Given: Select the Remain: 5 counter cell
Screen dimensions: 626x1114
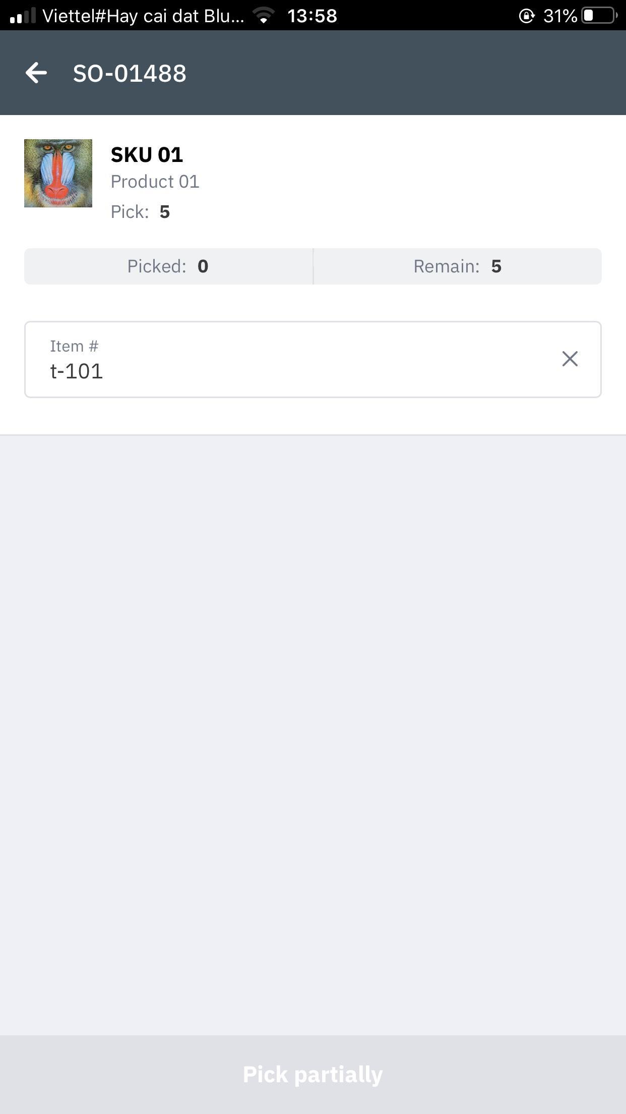Looking at the screenshot, I should 457,266.
